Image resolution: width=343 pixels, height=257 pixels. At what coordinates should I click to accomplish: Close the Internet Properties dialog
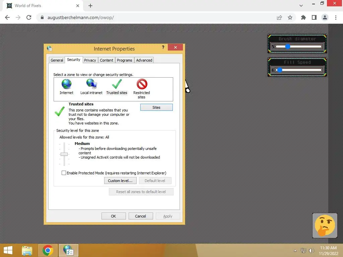click(175, 47)
